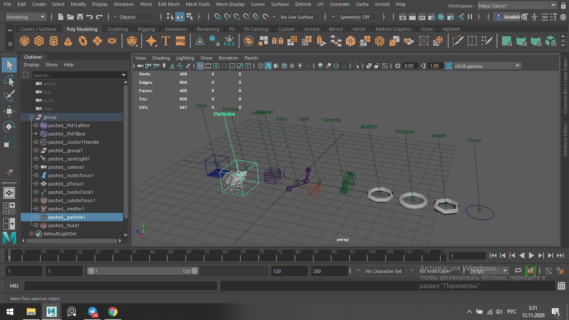Screen dimensions: 569x320
Task: Toggle snap to points magnet icon
Action: point(237,17)
